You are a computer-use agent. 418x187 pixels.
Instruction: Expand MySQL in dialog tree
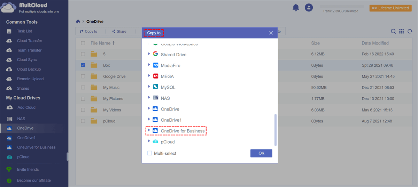click(x=149, y=86)
